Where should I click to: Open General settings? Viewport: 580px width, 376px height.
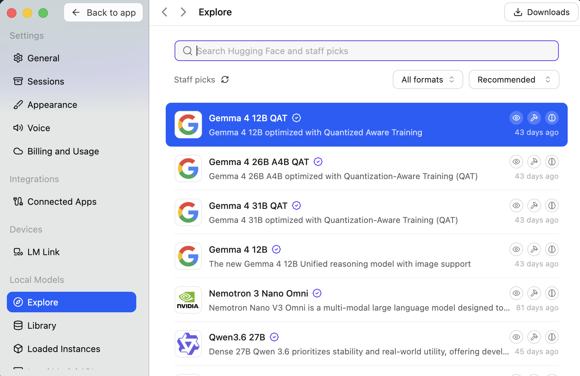click(72, 58)
